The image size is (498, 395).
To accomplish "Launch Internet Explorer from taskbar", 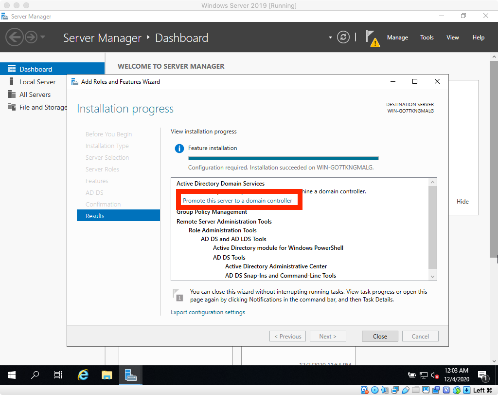I will click(83, 375).
